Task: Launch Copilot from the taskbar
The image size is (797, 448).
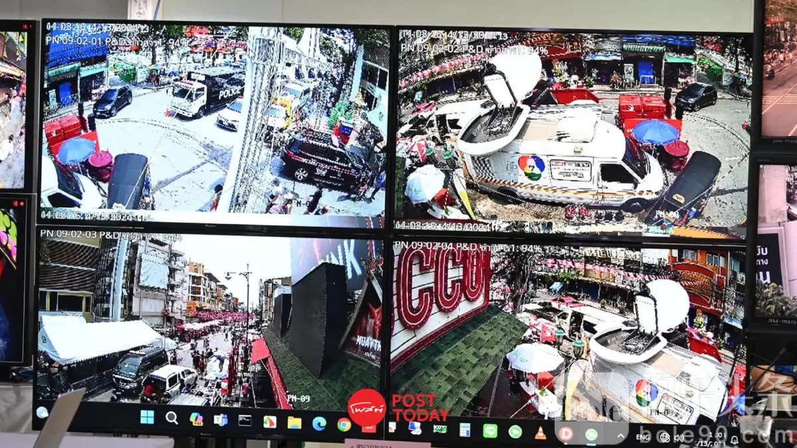Action: [196, 419]
